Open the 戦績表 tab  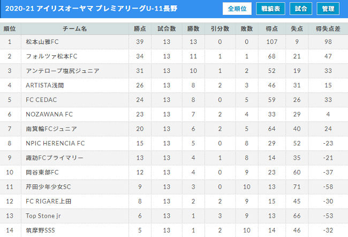pyautogui.click(x=270, y=9)
